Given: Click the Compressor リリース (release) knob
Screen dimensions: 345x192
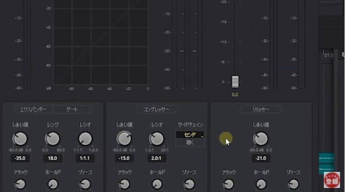Looking at the screenshot, I should coord(189,184).
